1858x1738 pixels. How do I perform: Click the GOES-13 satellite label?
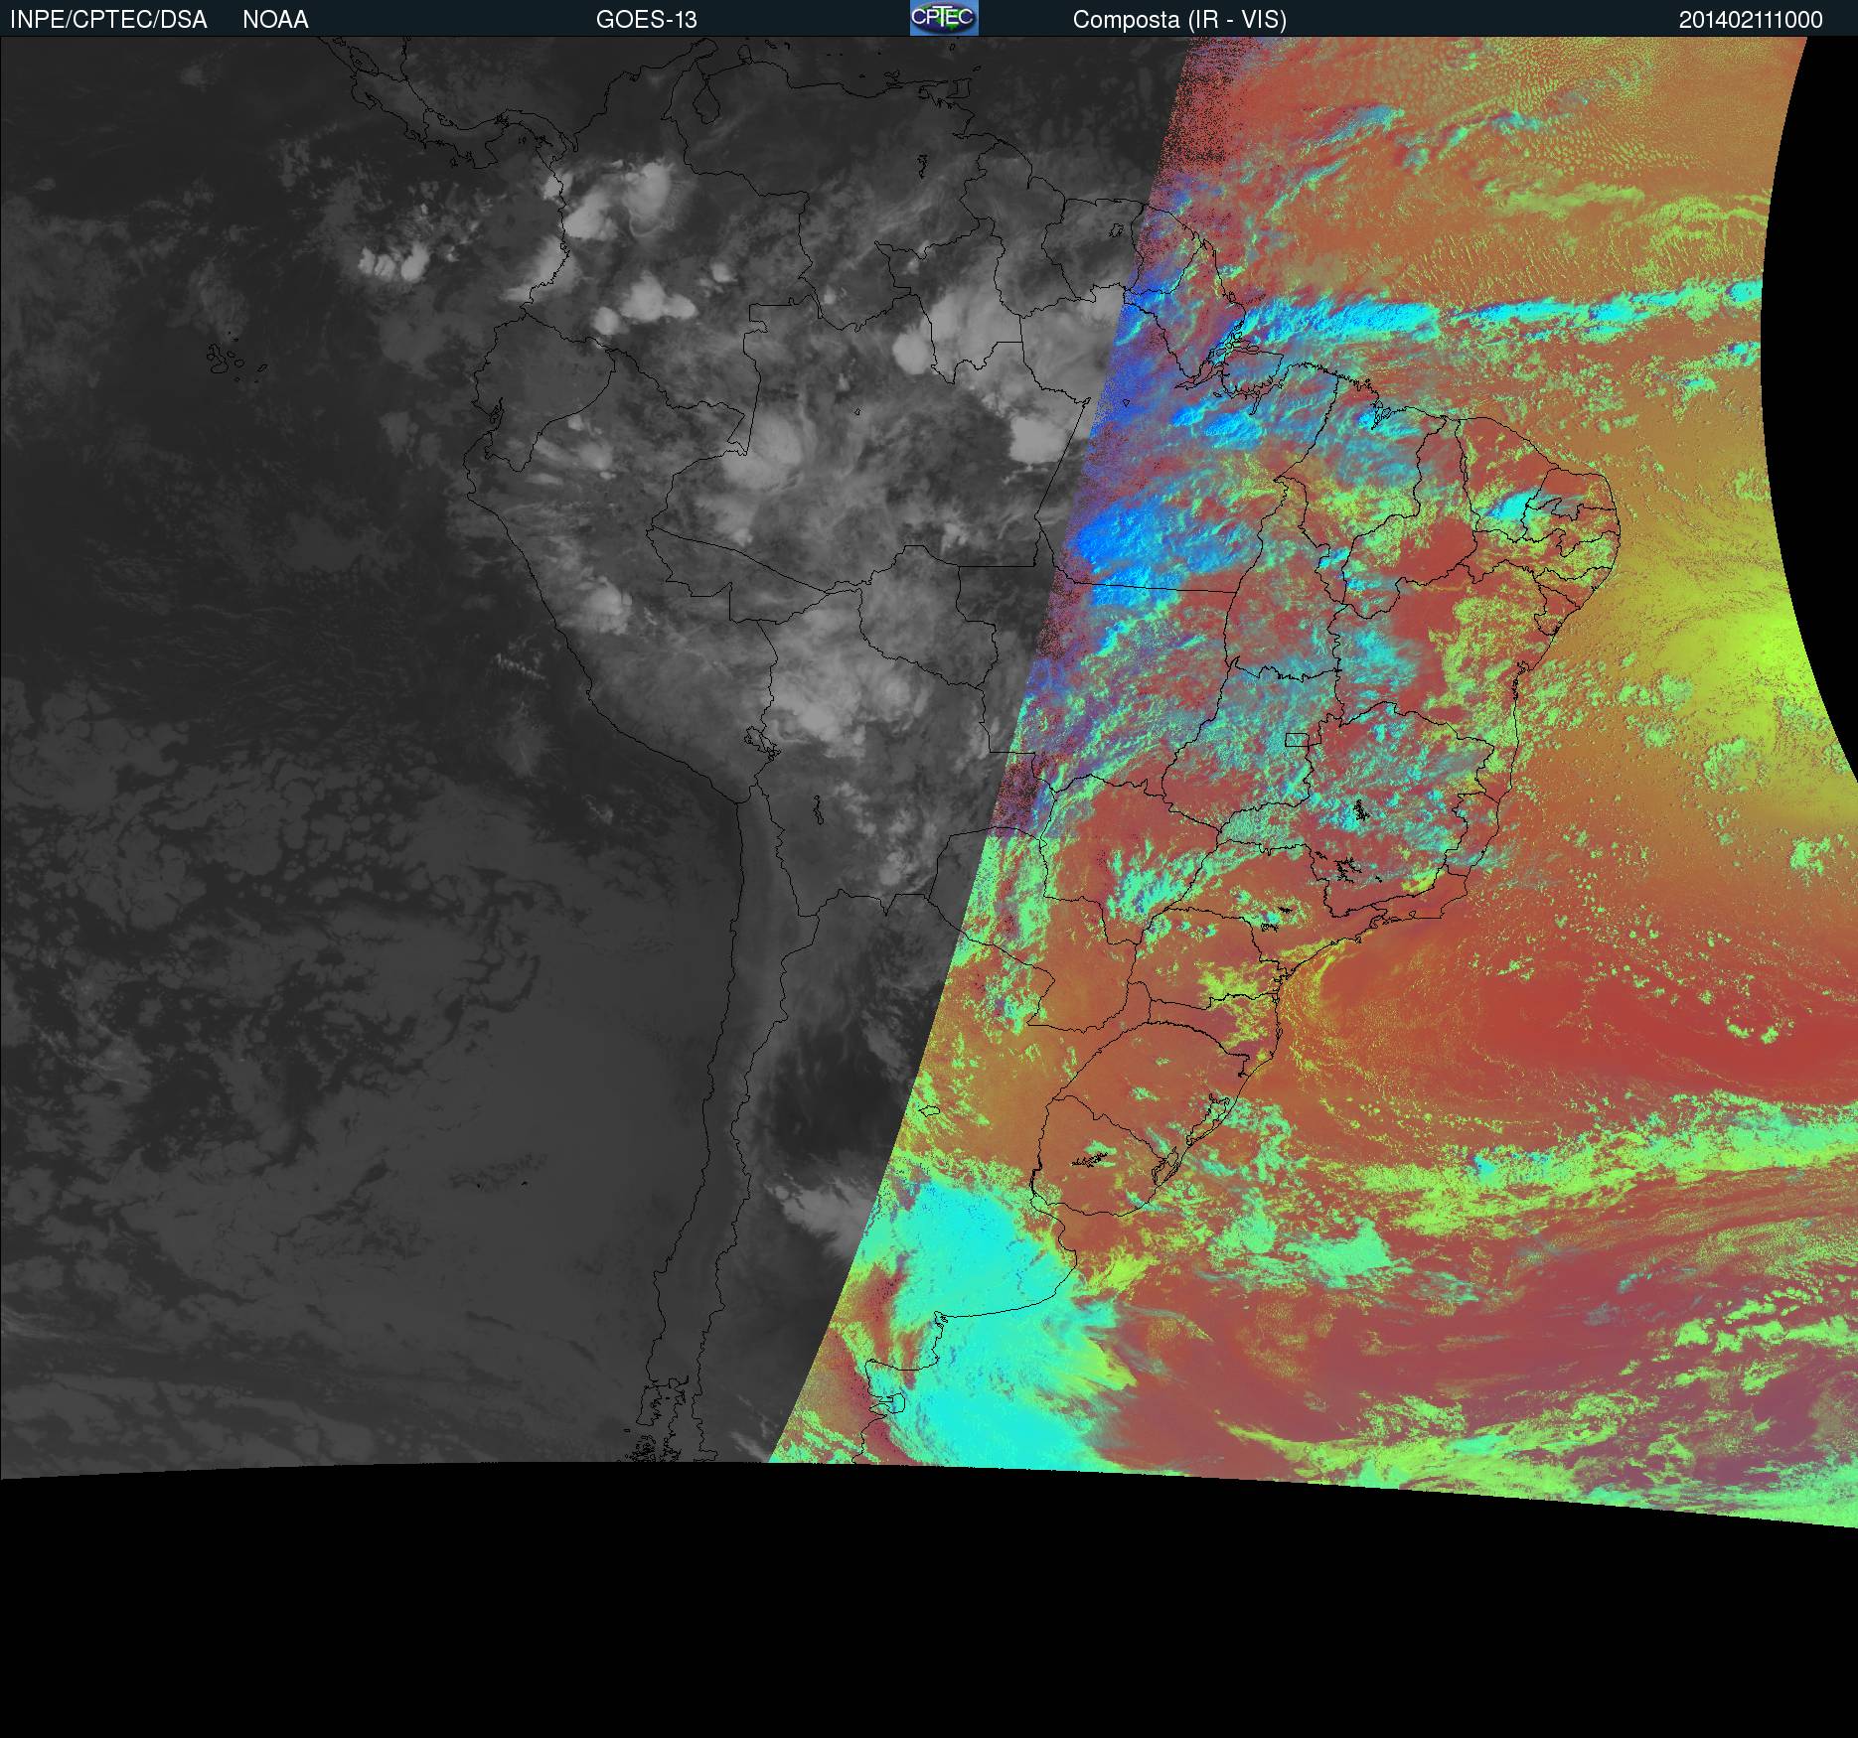tap(647, 20)
